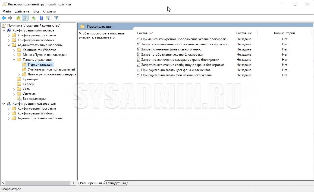This screenshot has width=314, height=192.
Task: Collapse computer 'Административные шаблоны' node
Action: [x=9, y=45]
